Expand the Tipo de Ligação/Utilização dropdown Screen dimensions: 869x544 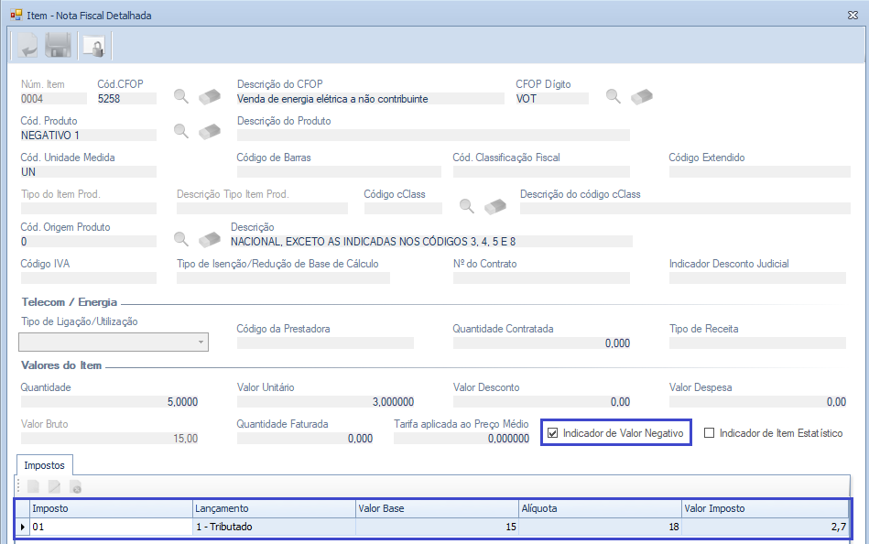pyautogui.click(x=201, y=343)
